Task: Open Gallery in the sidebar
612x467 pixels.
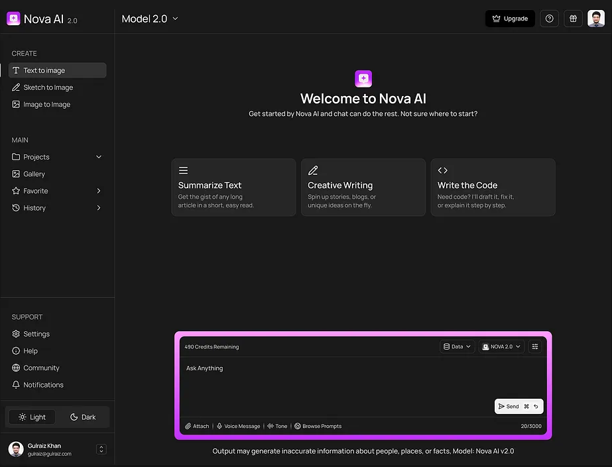Action: tap(58, 174)
